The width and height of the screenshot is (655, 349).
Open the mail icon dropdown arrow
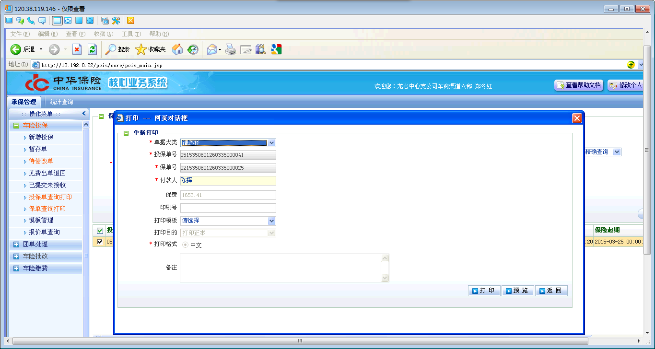pyautogui.click(x=220, y=49)
